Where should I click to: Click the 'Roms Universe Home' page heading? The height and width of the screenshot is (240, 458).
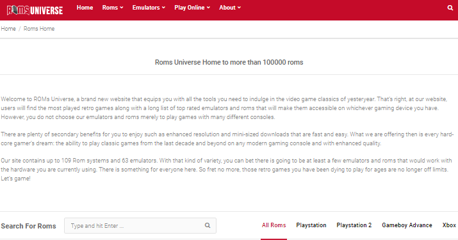[229, 62]
